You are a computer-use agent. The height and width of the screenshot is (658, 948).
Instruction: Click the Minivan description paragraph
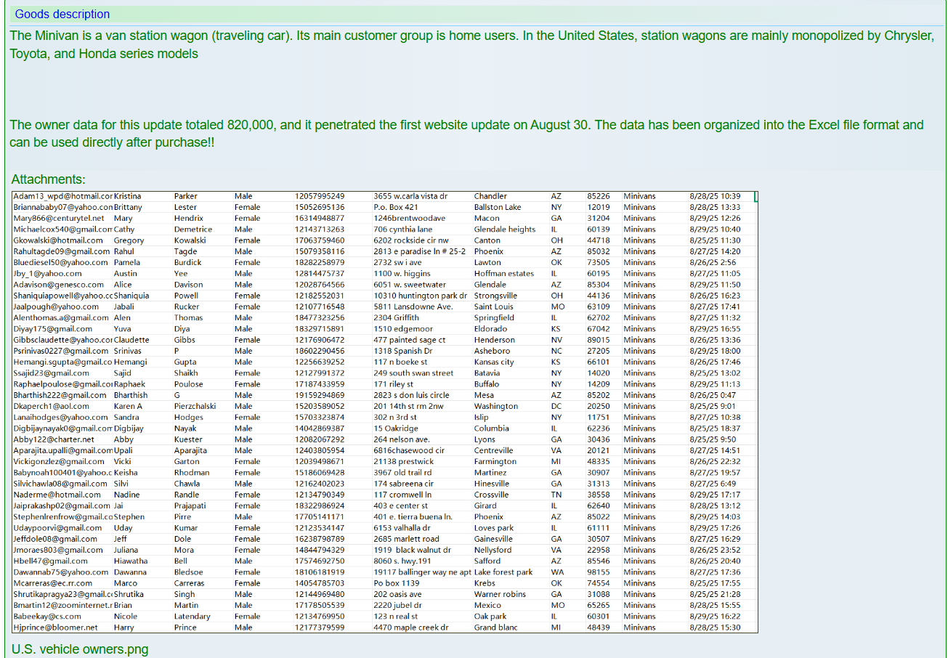[x=471, y=44]
